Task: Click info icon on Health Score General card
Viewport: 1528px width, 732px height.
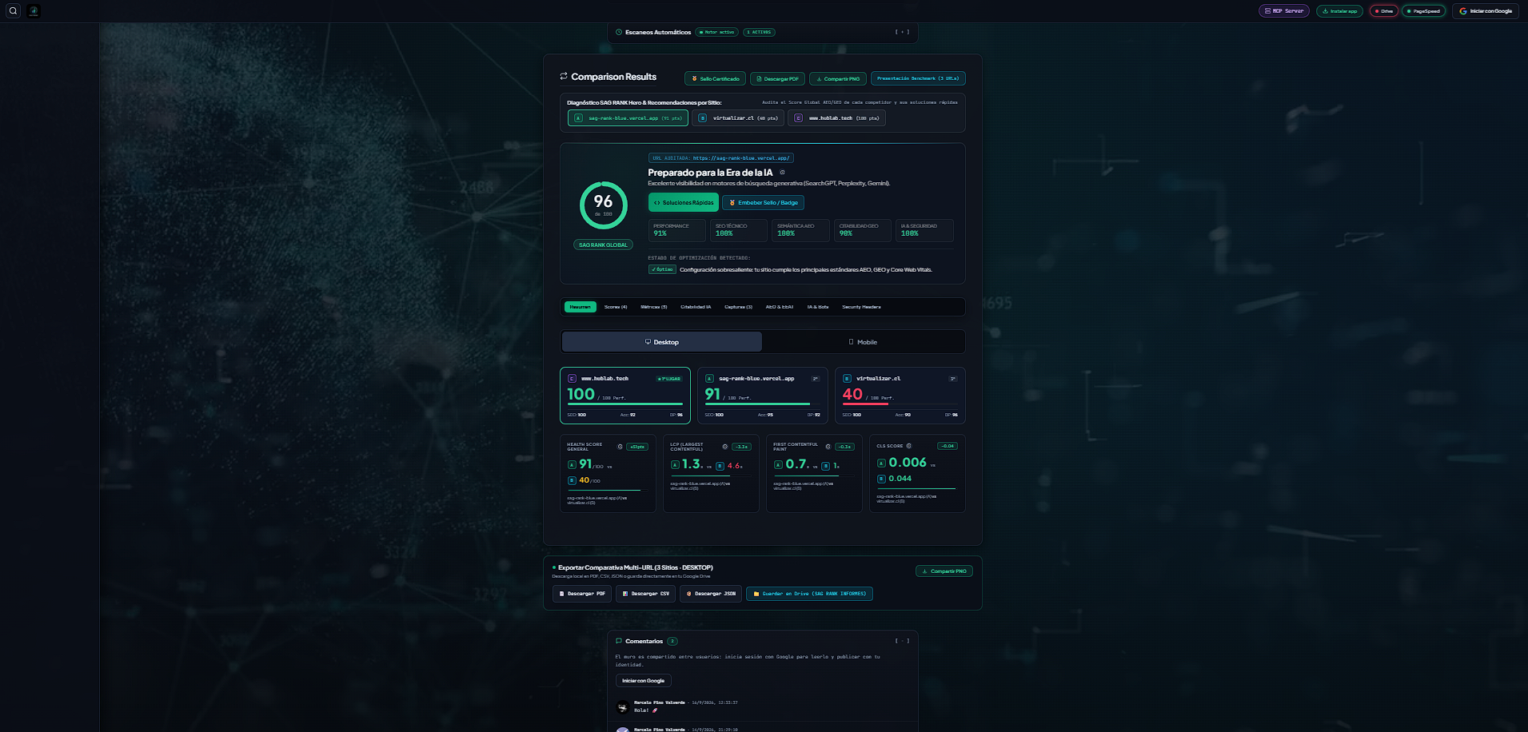Action: click(620, 447)
